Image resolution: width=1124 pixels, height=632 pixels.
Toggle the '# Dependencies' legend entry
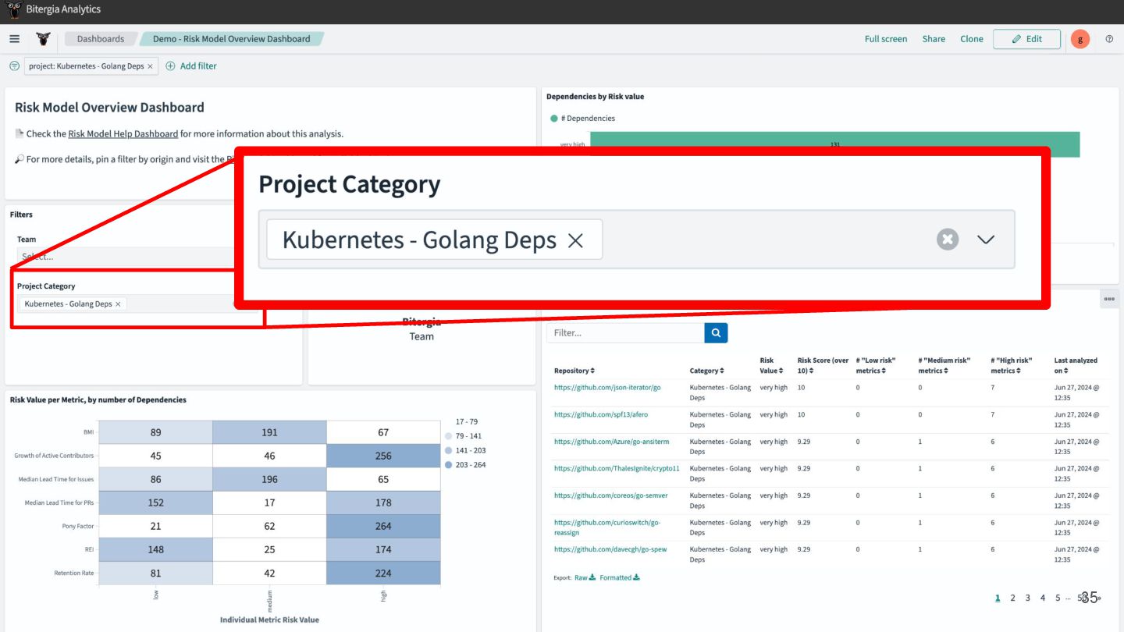582,119
